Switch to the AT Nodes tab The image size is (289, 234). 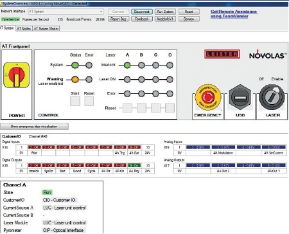coord(24,28)
